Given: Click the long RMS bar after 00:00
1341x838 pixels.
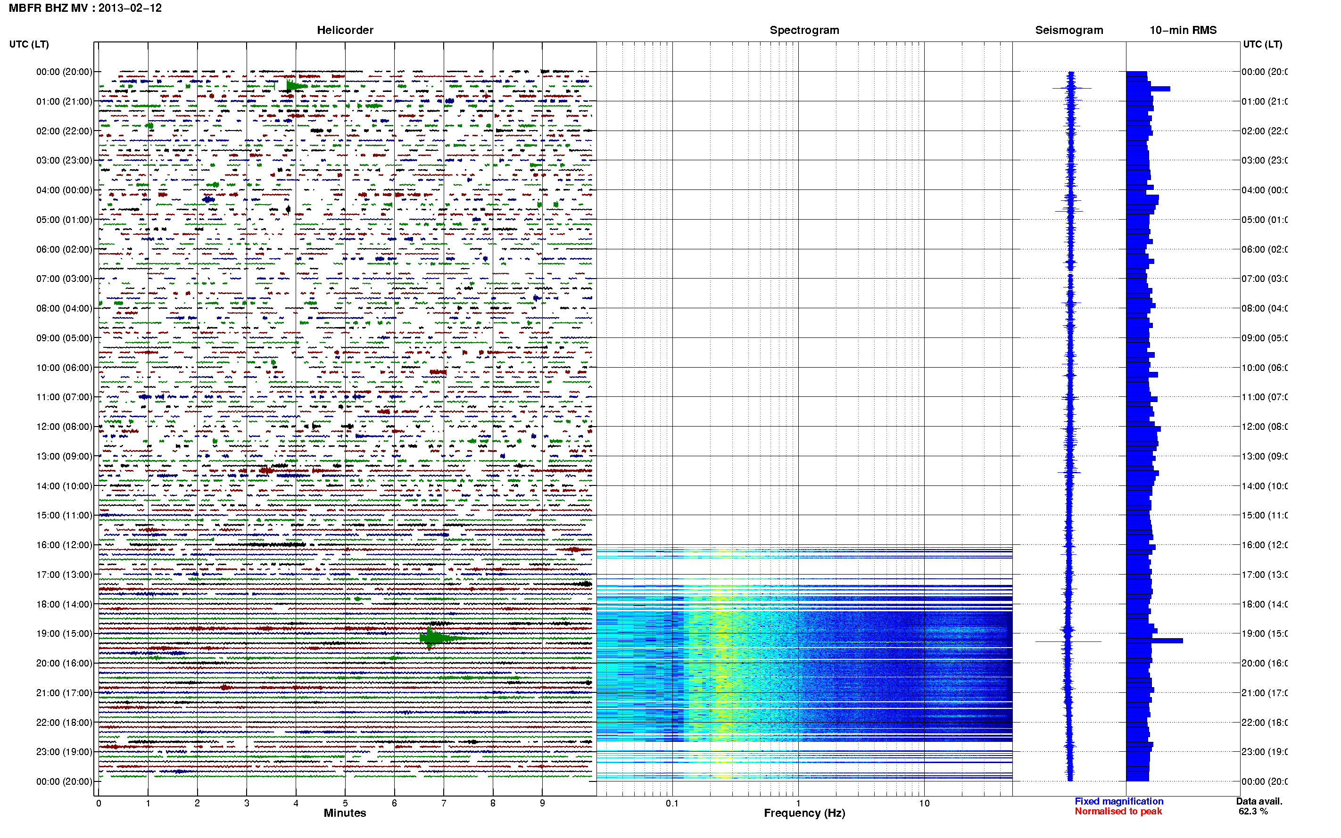Looking at the screenshot, I should 1148,89.
